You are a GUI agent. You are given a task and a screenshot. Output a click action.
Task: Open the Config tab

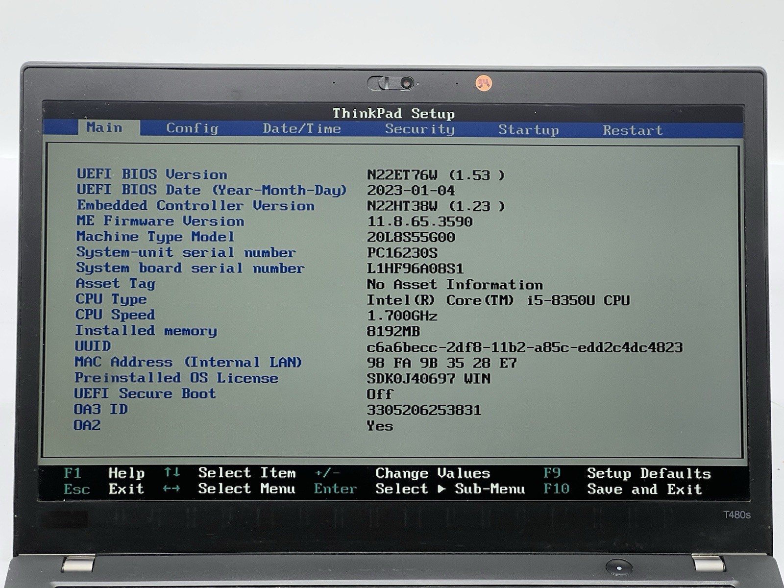[192, 128]
